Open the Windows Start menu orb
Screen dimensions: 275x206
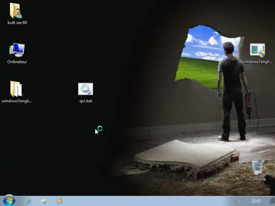pos(9,201)
